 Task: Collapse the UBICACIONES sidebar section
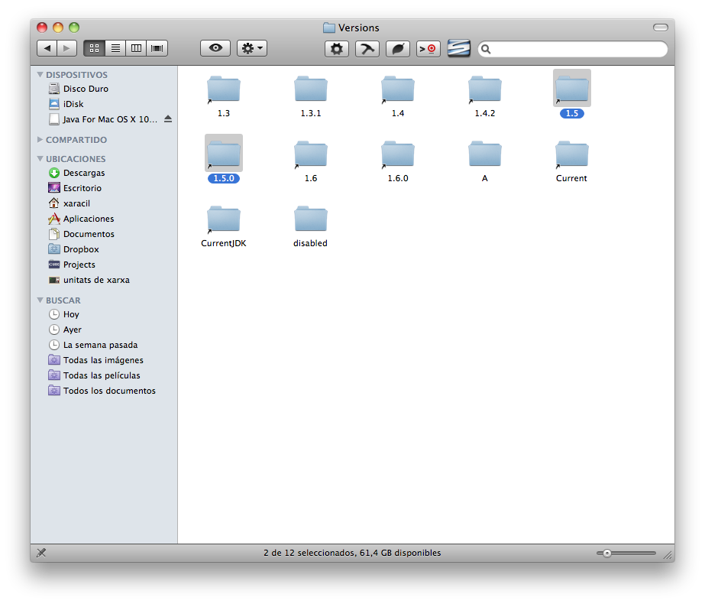coord(40,159)
